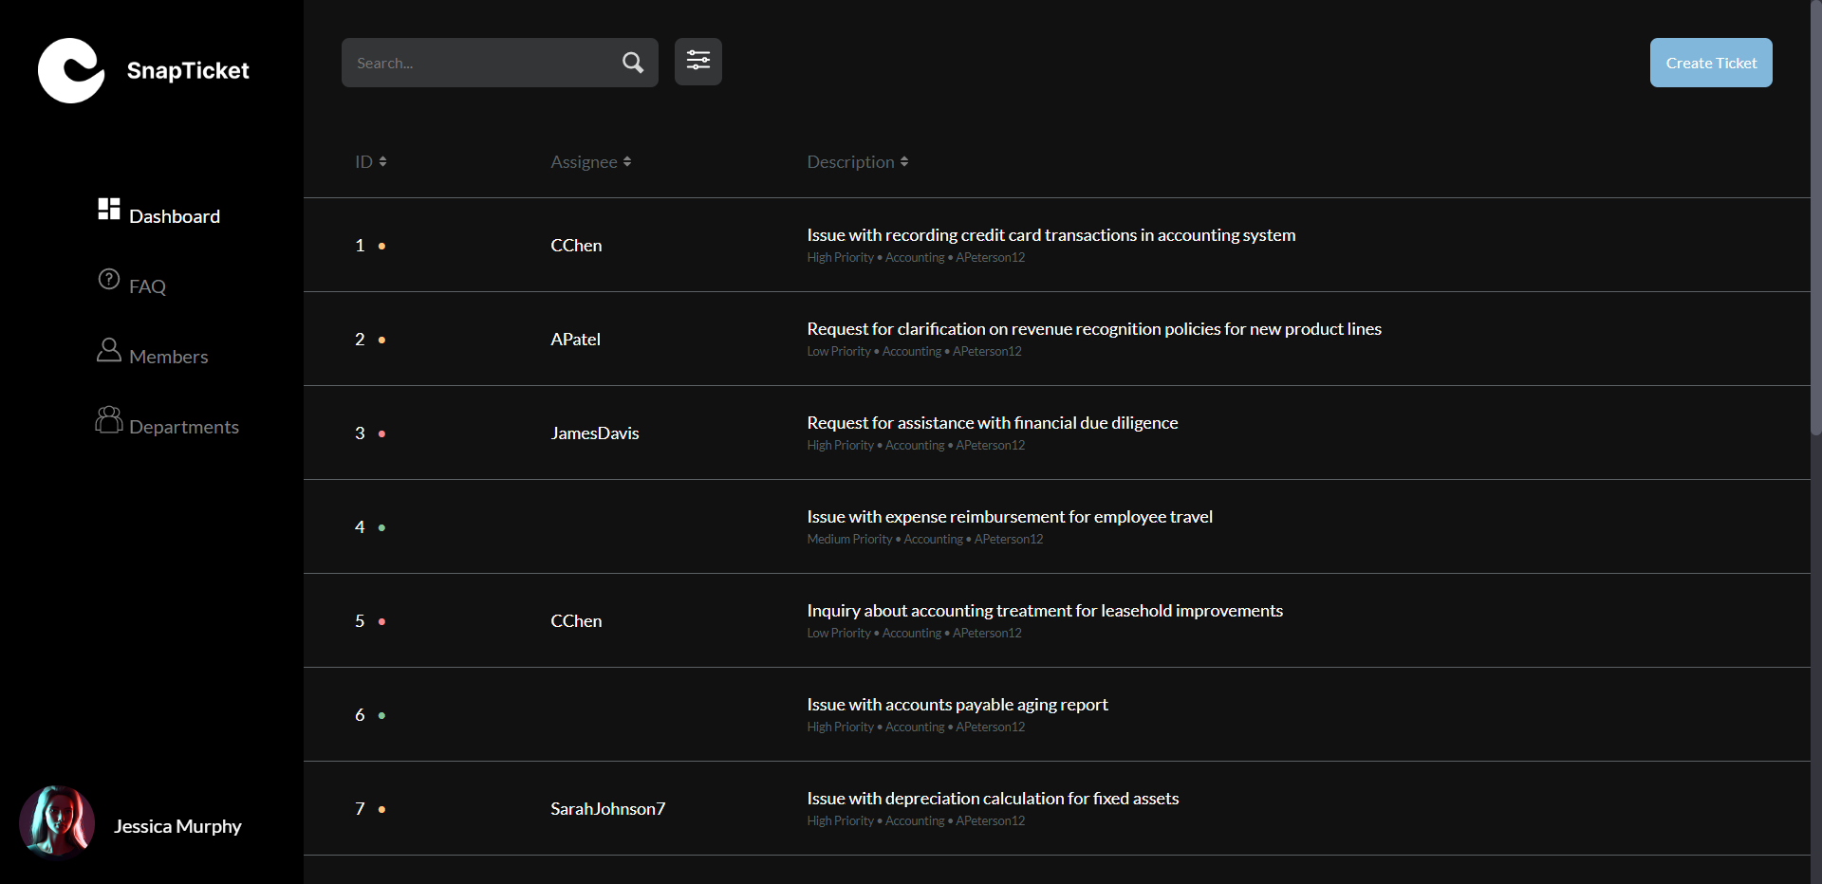Click the Dashboard grid icon
Viewport: 1822px width, 884px height.
pos(109,209)
